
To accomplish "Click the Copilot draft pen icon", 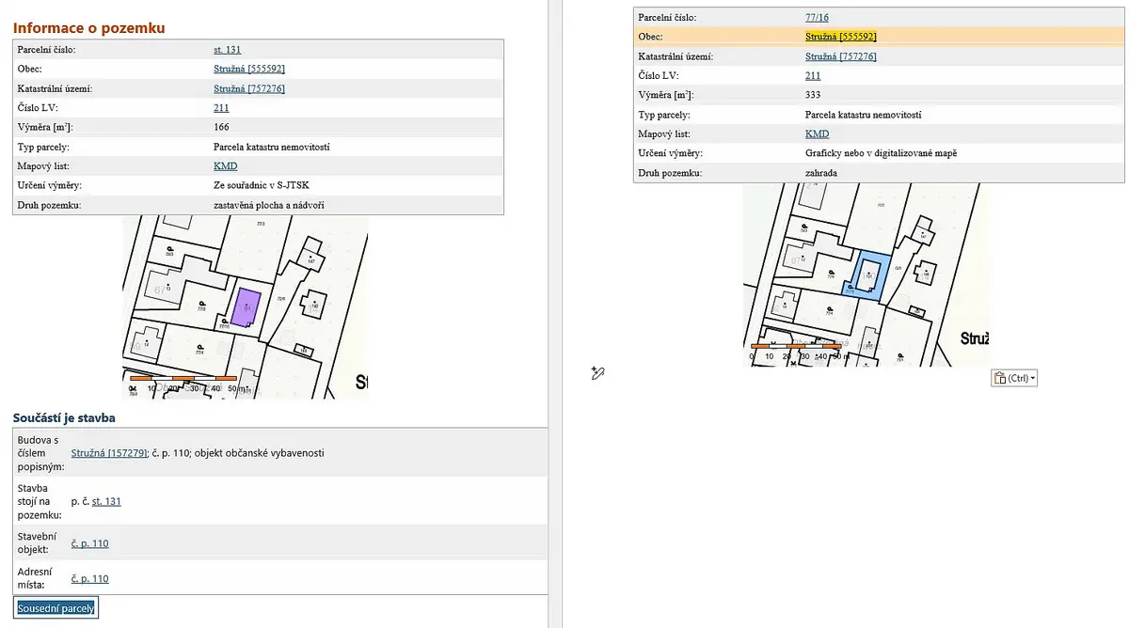I will pos(596,373).
